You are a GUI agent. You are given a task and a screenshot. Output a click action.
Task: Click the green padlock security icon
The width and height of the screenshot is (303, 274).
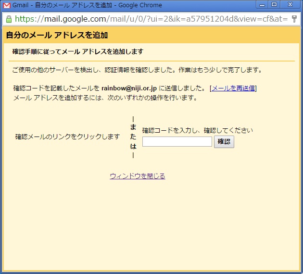9,19
